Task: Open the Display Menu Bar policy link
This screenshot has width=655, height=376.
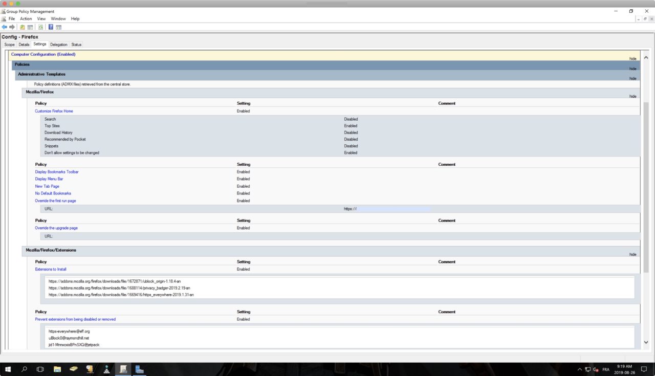Action: (49, 179)
